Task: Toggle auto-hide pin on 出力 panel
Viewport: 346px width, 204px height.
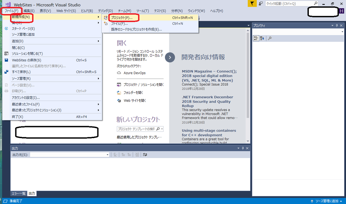Action: pos(243,148)
